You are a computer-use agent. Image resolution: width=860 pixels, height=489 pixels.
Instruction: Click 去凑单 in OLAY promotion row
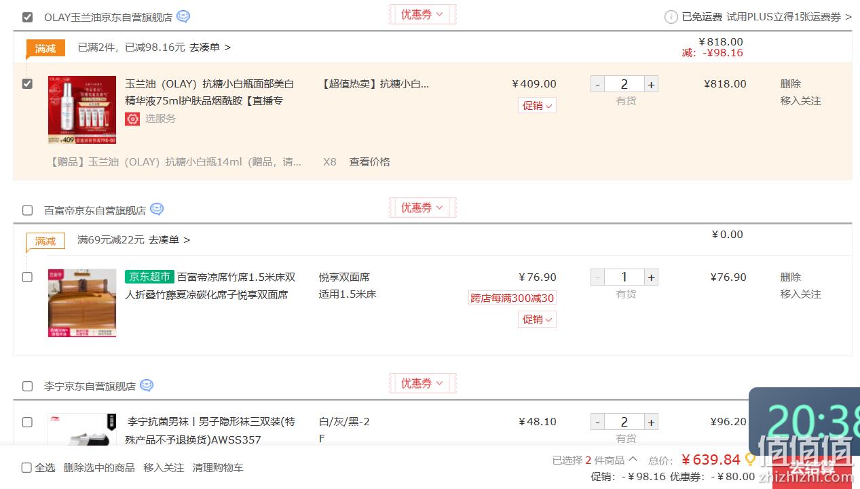[x=210, y=47]
